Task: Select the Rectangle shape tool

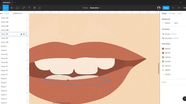Action: [17, 8]
